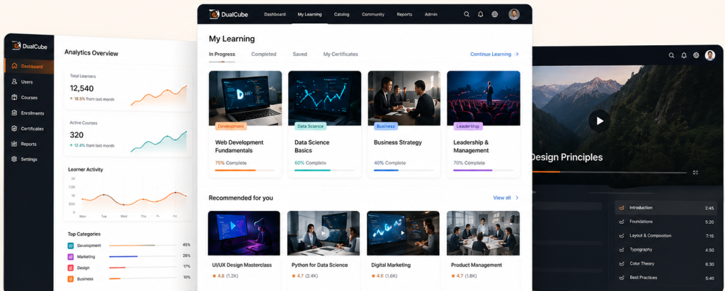Open the Python for Data Science thumbnail
The image size is (725, 291).
coord(324,233)
